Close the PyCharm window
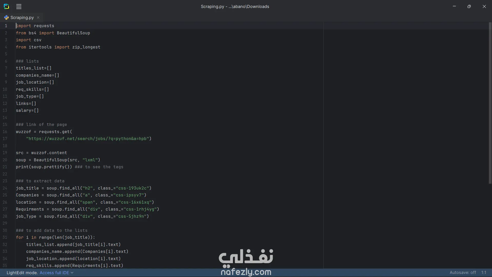Viewport: 492px width, 277px height. [484, 6]
